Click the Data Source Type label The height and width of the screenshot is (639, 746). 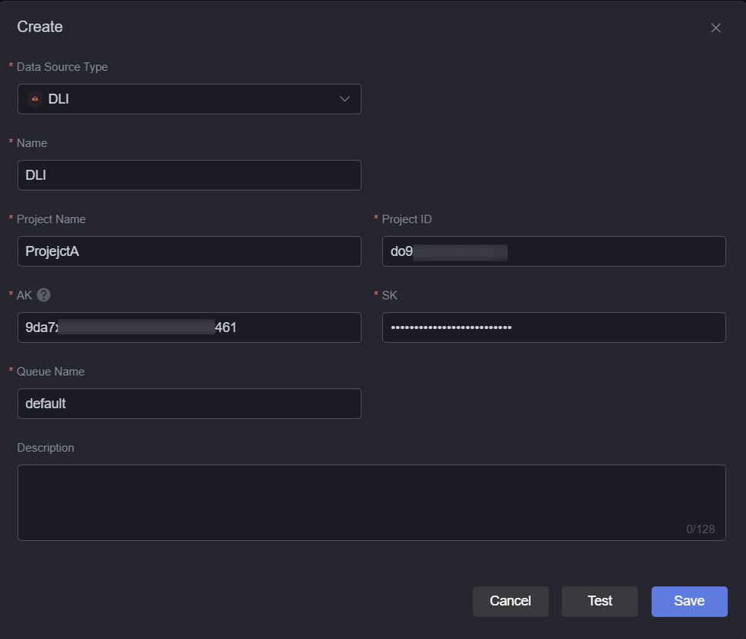click(62, 67)
